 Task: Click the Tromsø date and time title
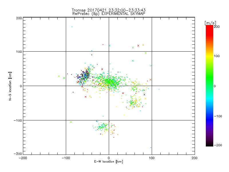pos(108,10)
